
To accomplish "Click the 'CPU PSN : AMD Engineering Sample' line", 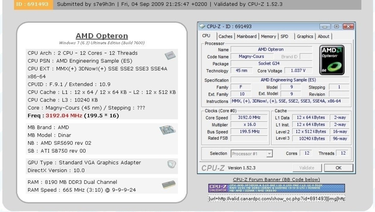I will coord(80,61).
